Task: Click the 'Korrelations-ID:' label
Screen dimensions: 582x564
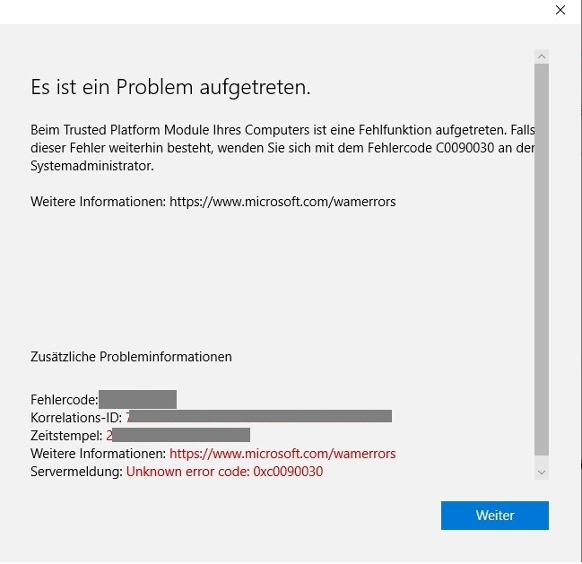Action: (x=76, y=418)
